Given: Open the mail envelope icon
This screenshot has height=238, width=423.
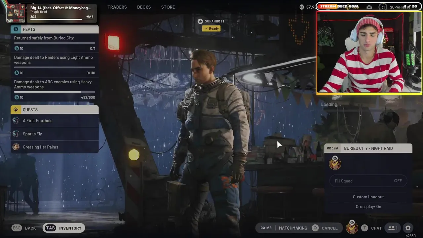Looking at the screenshot, I should click(x=369, y=7).
